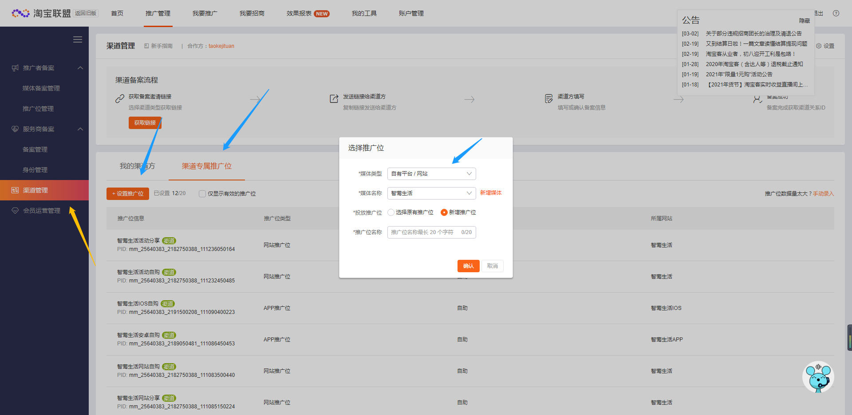The width and height of the screenshot is (852, 415).
Task: Click the help question mark icon
Action: (x=836, y=13)
